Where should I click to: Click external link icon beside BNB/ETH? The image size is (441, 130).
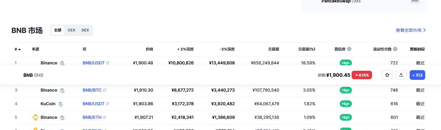105,117
